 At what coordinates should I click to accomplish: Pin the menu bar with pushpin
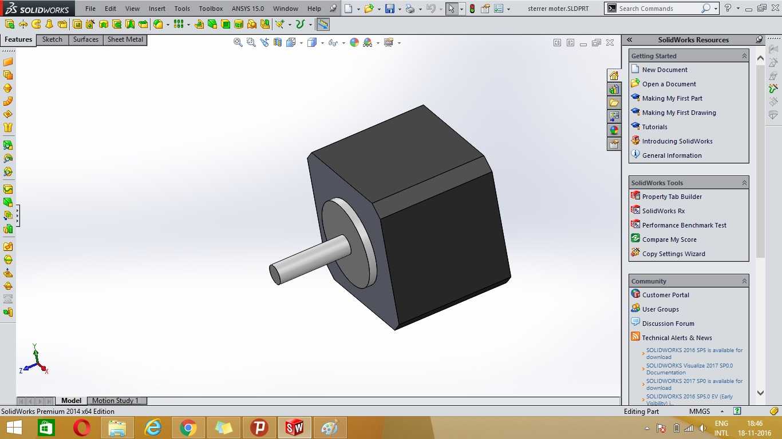(x=333, y=9)
